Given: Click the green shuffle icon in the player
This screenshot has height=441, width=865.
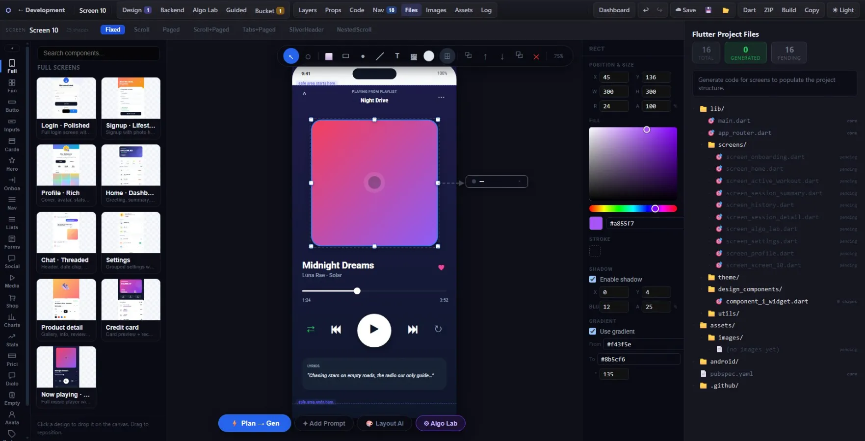Looking at the screenshot, I should [311, 329].
